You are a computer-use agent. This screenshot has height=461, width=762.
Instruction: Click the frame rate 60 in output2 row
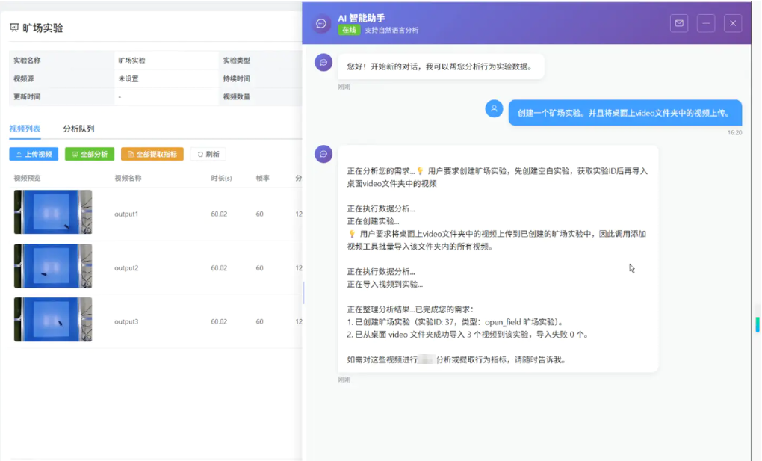(259, 268)
